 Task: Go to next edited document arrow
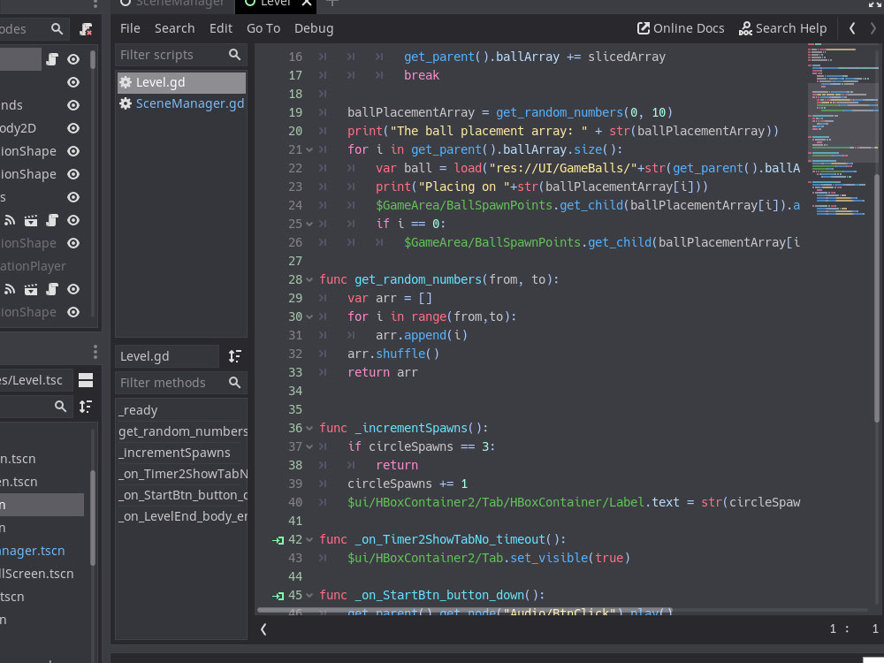coord(873,28)
